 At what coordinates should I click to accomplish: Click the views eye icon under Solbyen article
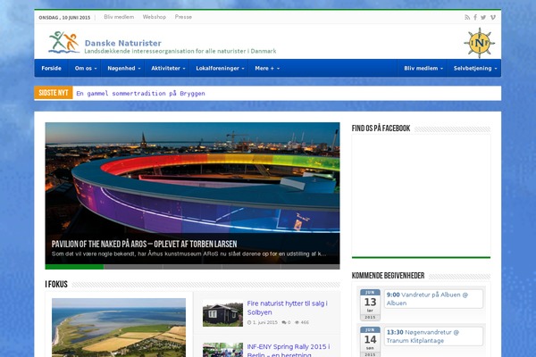[x=297, y=322]
